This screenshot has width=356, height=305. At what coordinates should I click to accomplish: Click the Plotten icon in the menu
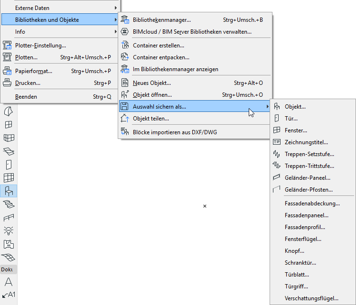tap(7, 57)
